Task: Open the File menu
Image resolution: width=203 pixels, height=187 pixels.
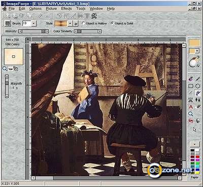Action: click(11, 9)
